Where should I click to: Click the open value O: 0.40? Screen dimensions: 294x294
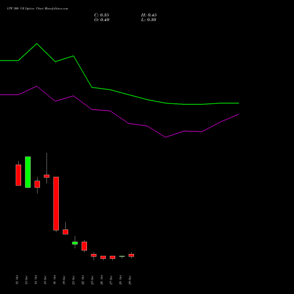tap(102, 20)
